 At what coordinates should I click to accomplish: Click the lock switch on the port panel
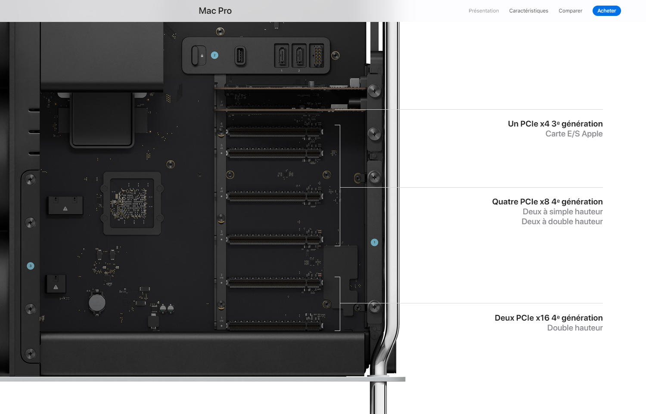(199, 56)
